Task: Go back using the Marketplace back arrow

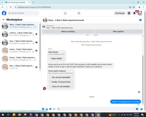Action: (4, 20)
